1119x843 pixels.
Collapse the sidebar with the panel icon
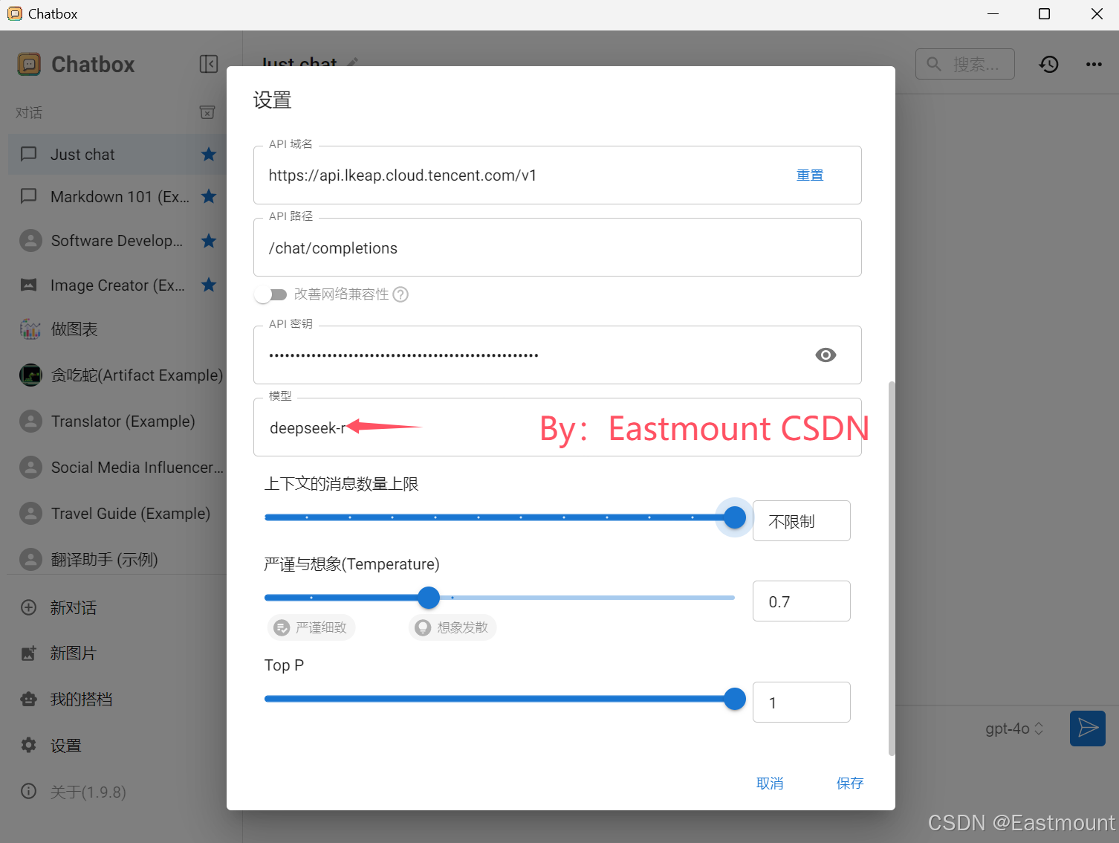(x=209, y=65)
